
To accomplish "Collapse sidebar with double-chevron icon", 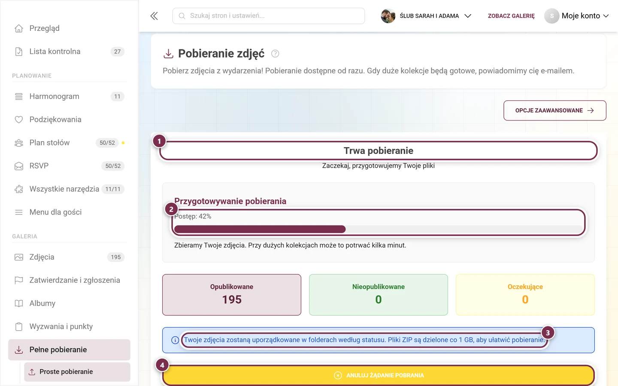I will pos(154,16).
